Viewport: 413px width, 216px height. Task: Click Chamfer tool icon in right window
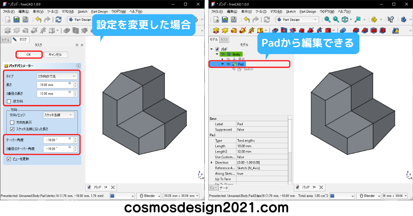[365, 31]
